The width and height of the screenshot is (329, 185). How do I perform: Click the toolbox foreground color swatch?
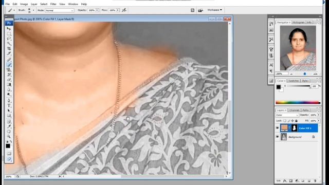pyautogui.click(x=8, y=146)
